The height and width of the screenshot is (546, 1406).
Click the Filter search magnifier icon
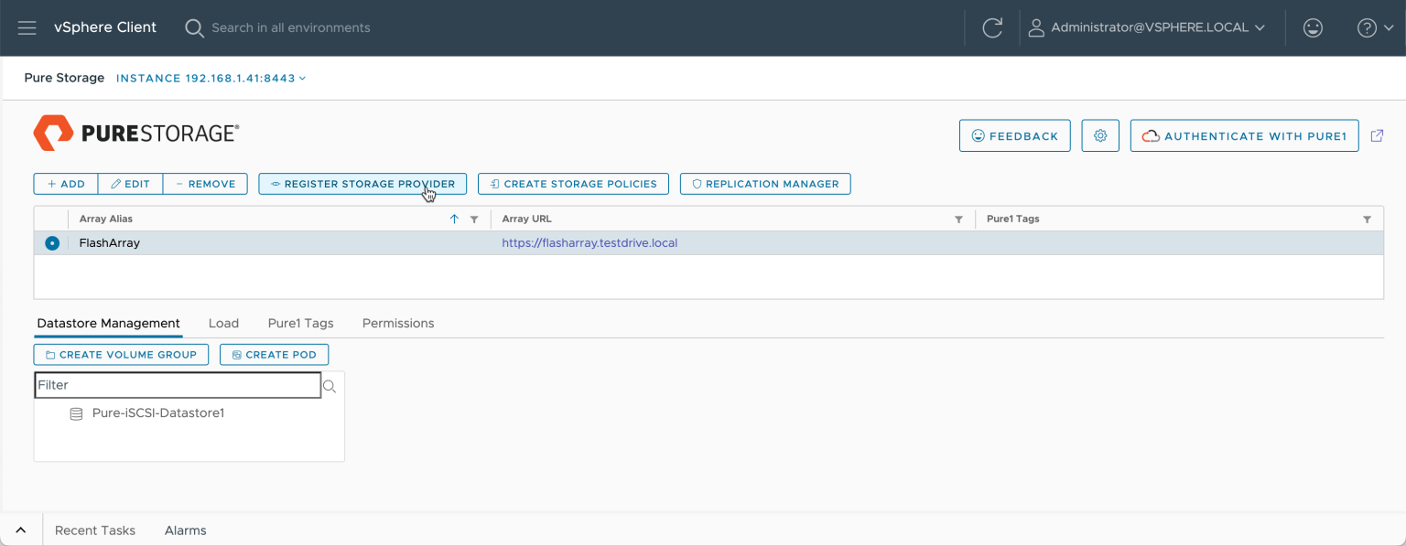330,386
